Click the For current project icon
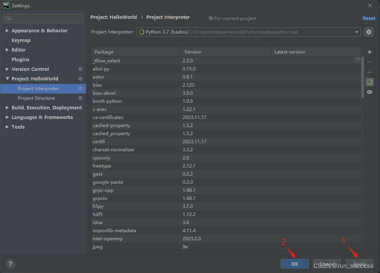 point(211,18)
